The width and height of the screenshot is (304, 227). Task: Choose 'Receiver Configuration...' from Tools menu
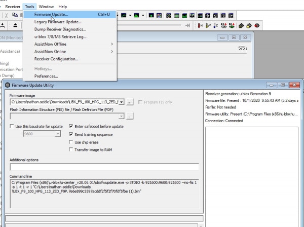click(56, 58)
